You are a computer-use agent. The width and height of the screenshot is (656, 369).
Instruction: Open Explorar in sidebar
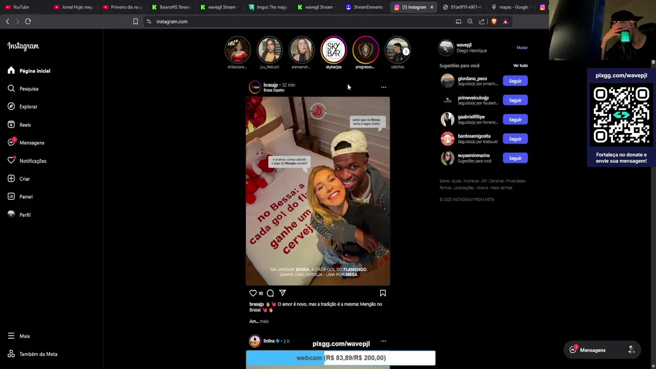[x=23, y=107]
